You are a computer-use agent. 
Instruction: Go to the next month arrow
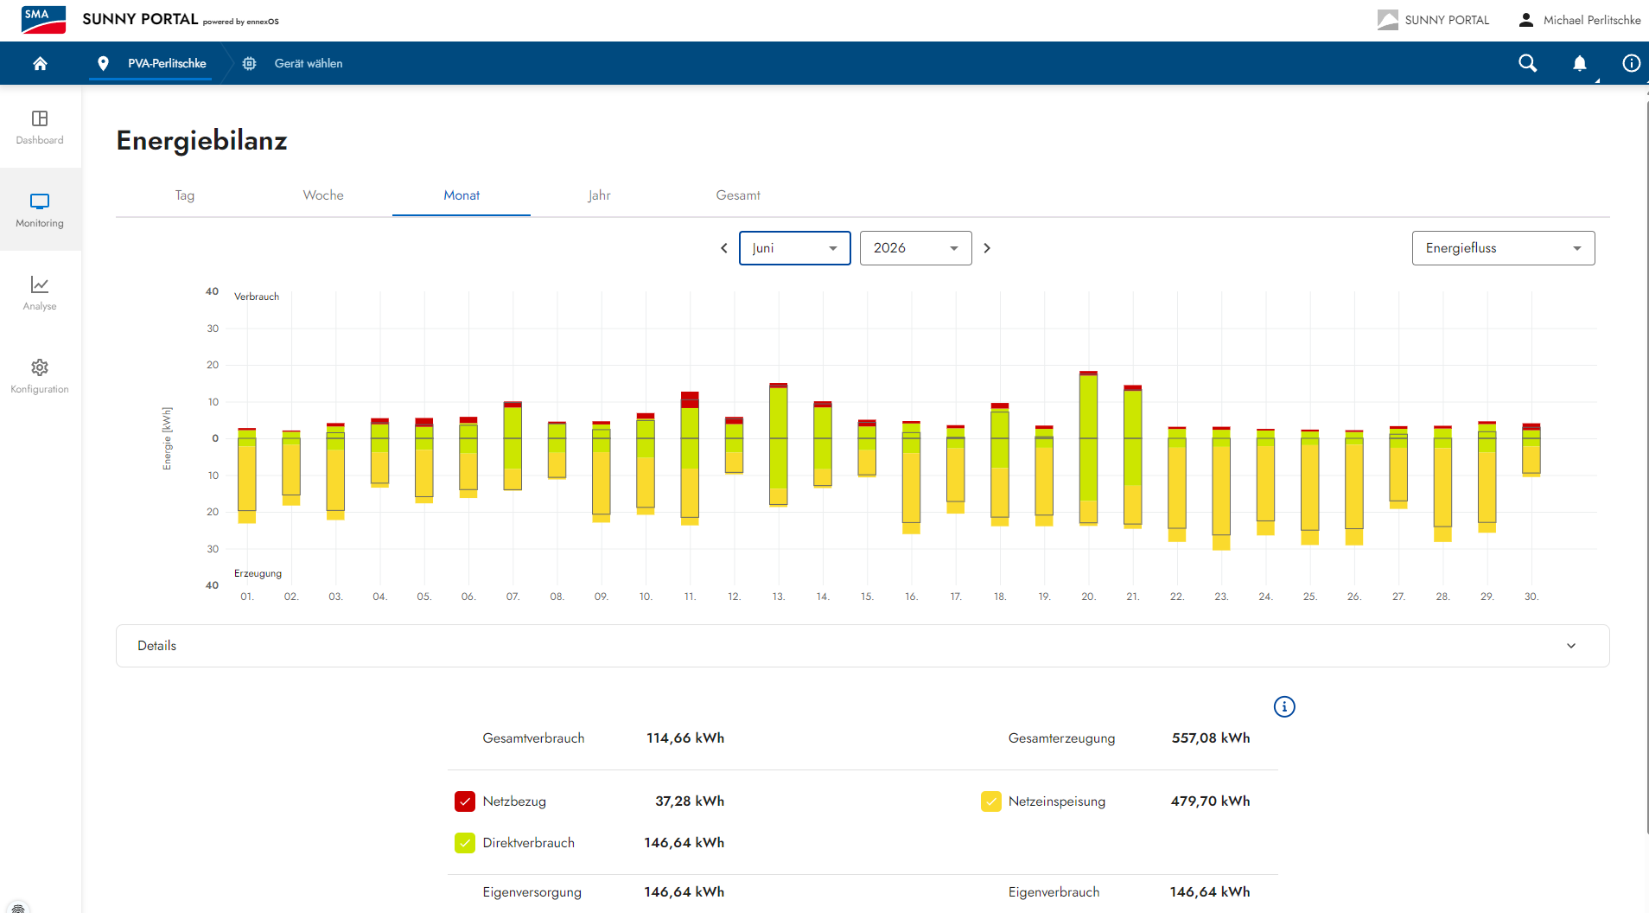point(987,248)
